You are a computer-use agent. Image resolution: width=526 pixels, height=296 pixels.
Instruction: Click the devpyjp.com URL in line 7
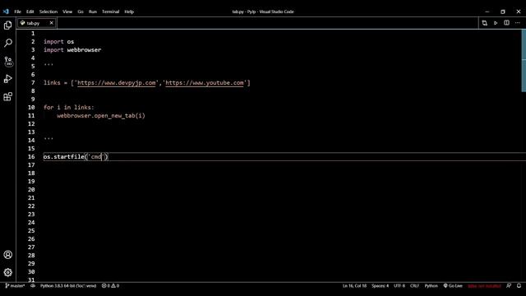point(117,83)
